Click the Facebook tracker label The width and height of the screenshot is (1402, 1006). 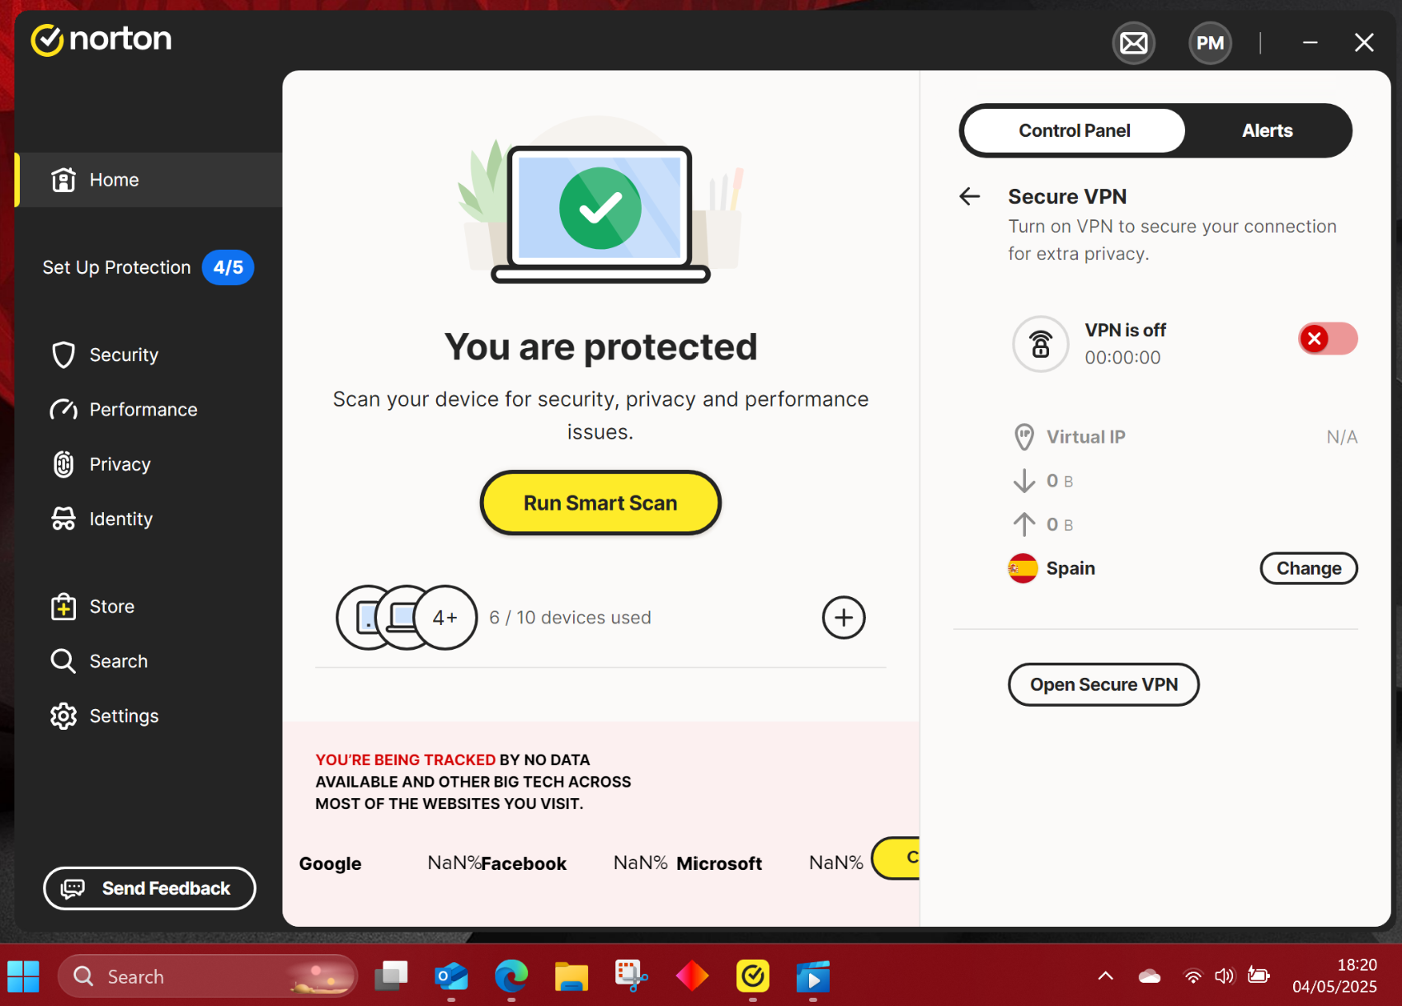524,863
